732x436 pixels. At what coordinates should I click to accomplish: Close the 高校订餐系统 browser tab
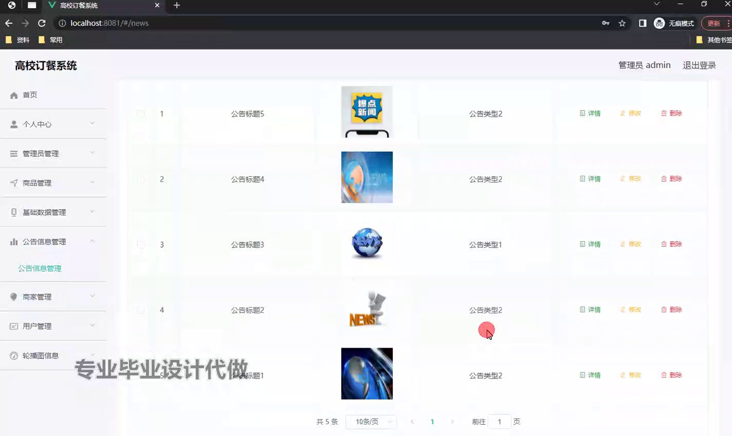click(157, 5)
